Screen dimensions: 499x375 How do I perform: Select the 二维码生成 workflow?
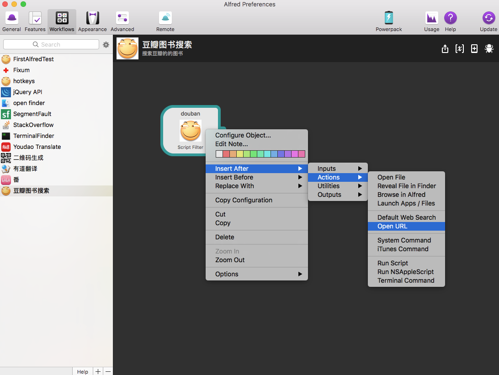pos(56,158)
